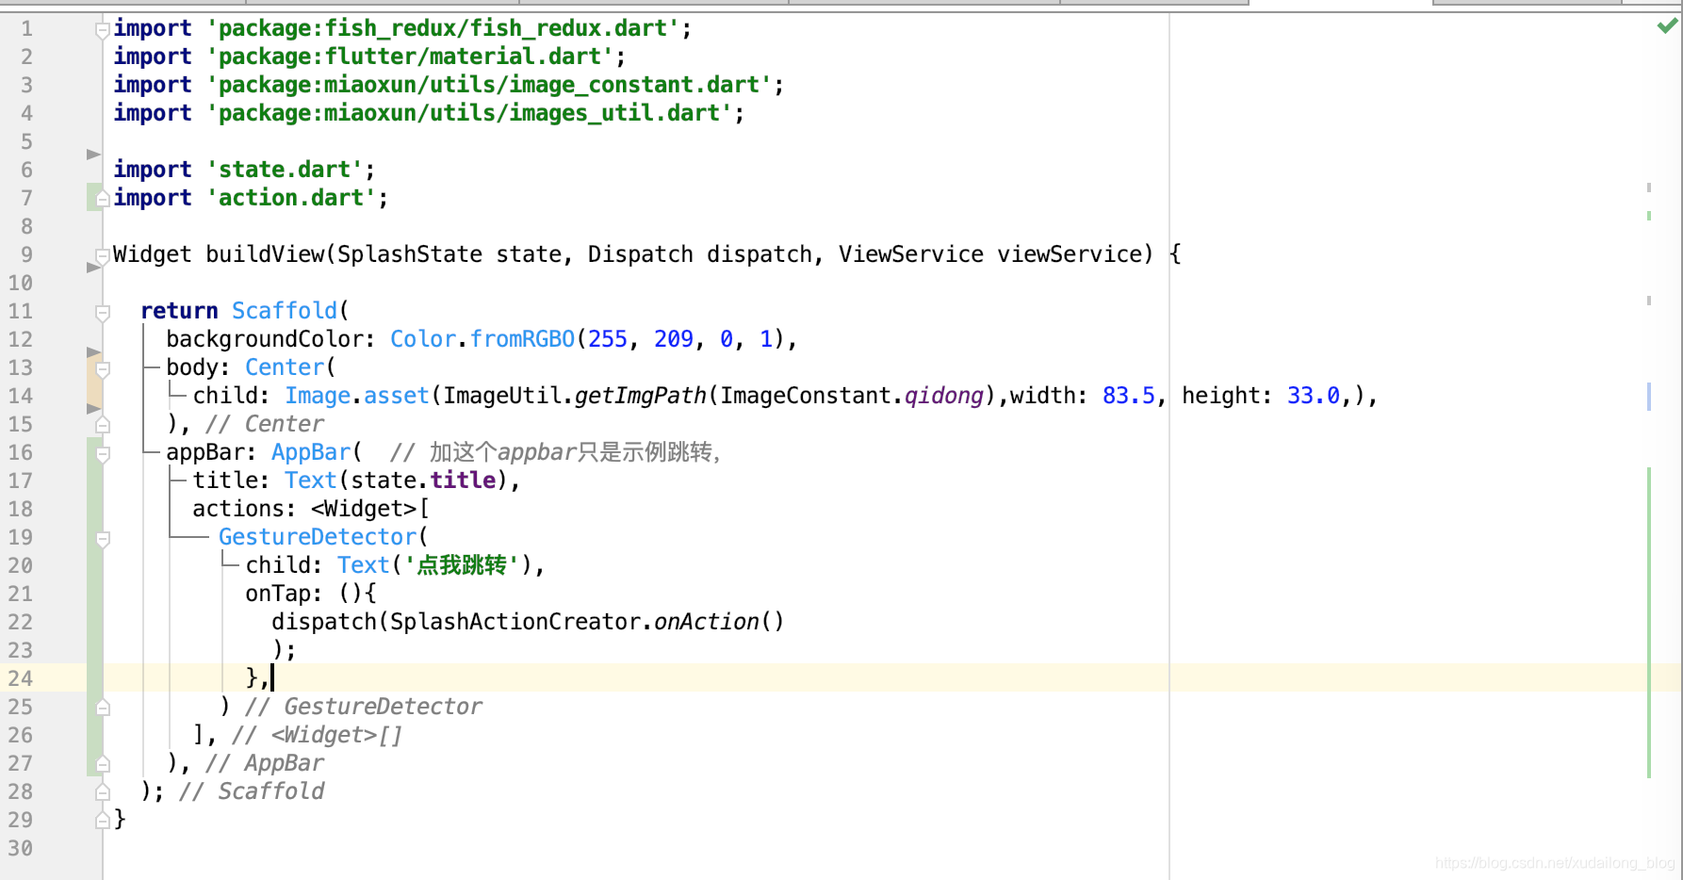
Task: Click the onAction method call
Action: pyautogui.click(x=707, y=622)
